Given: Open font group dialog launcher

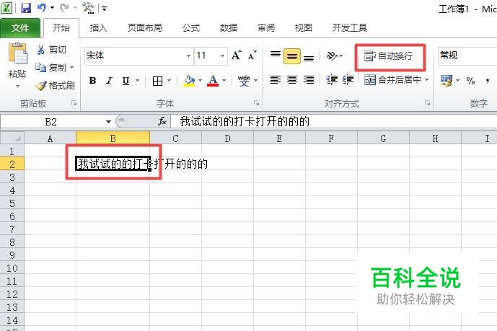Looking at the screenshot, I should click(256, 103).
